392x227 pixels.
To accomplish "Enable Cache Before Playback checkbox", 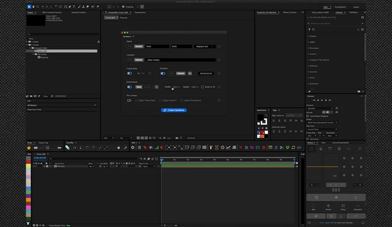I will point(308,116).
